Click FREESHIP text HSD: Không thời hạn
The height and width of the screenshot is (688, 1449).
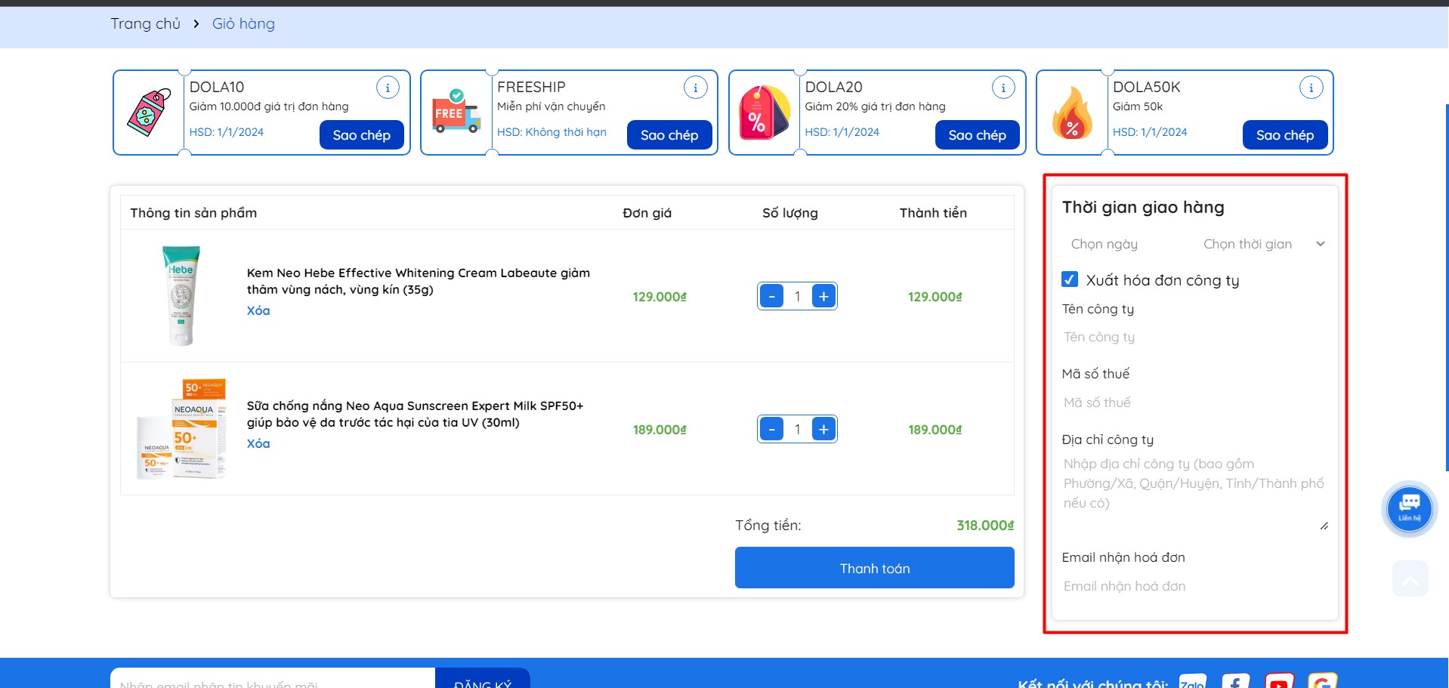[x=551, y=132]
